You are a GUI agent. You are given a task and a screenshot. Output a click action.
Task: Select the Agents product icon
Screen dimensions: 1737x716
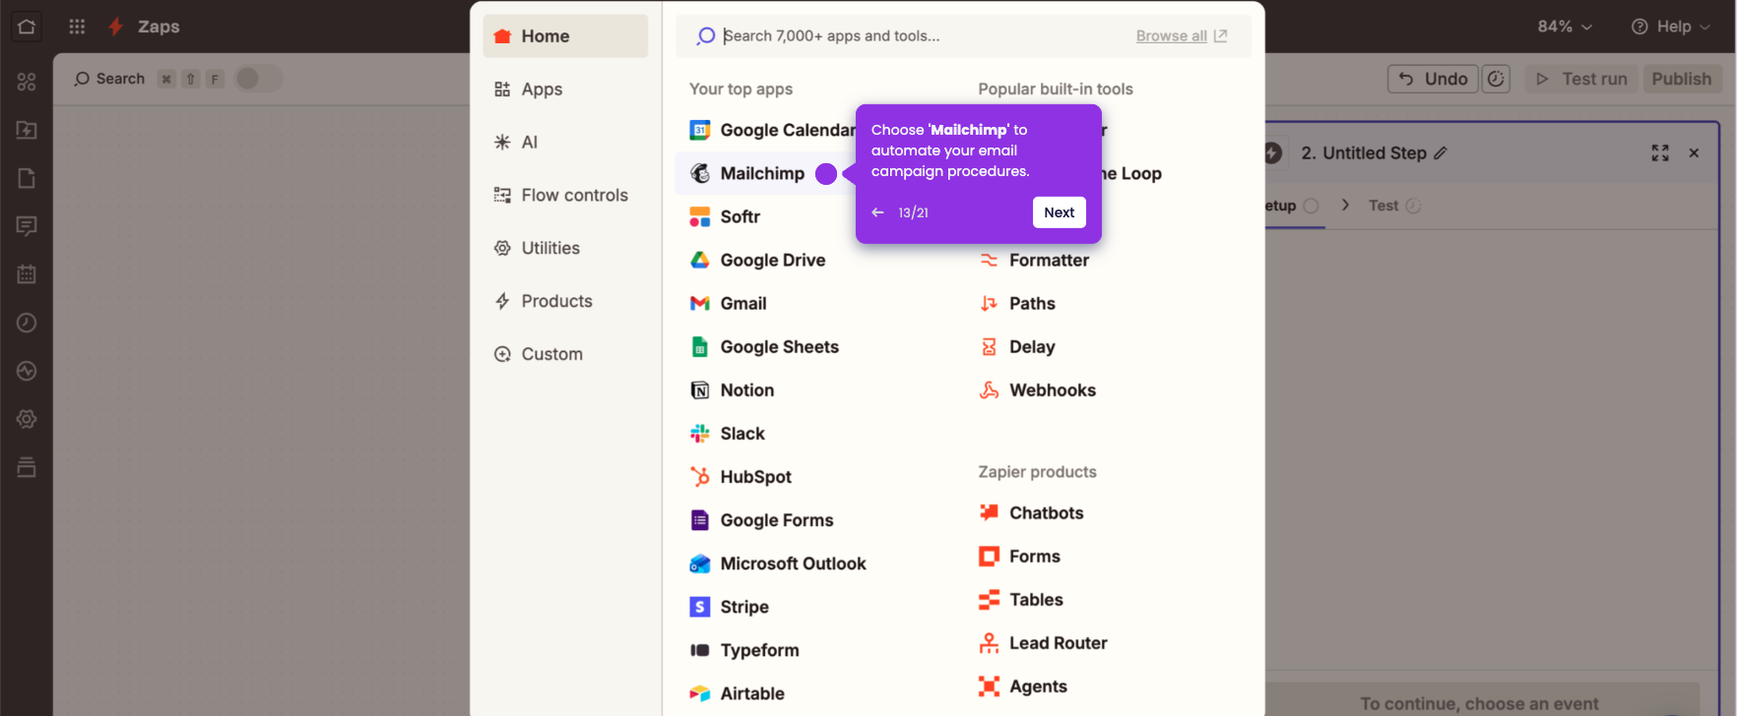coord(989,686)
